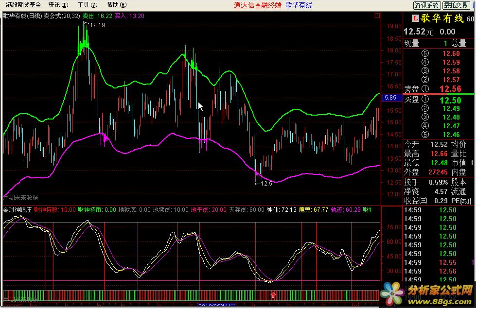Click the 量比 label
Image resolution: width=477 pixels, height=309 pixels.
pyautogui.click(x=459, y=154)
